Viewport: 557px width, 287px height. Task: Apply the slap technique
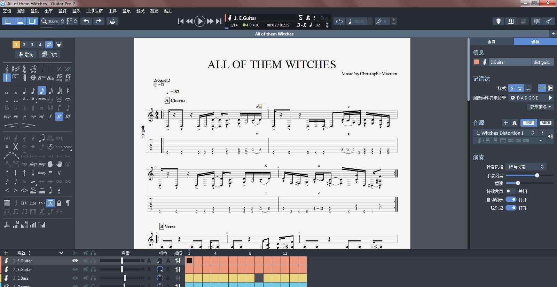pyautogui.click(x=33, y=164)
